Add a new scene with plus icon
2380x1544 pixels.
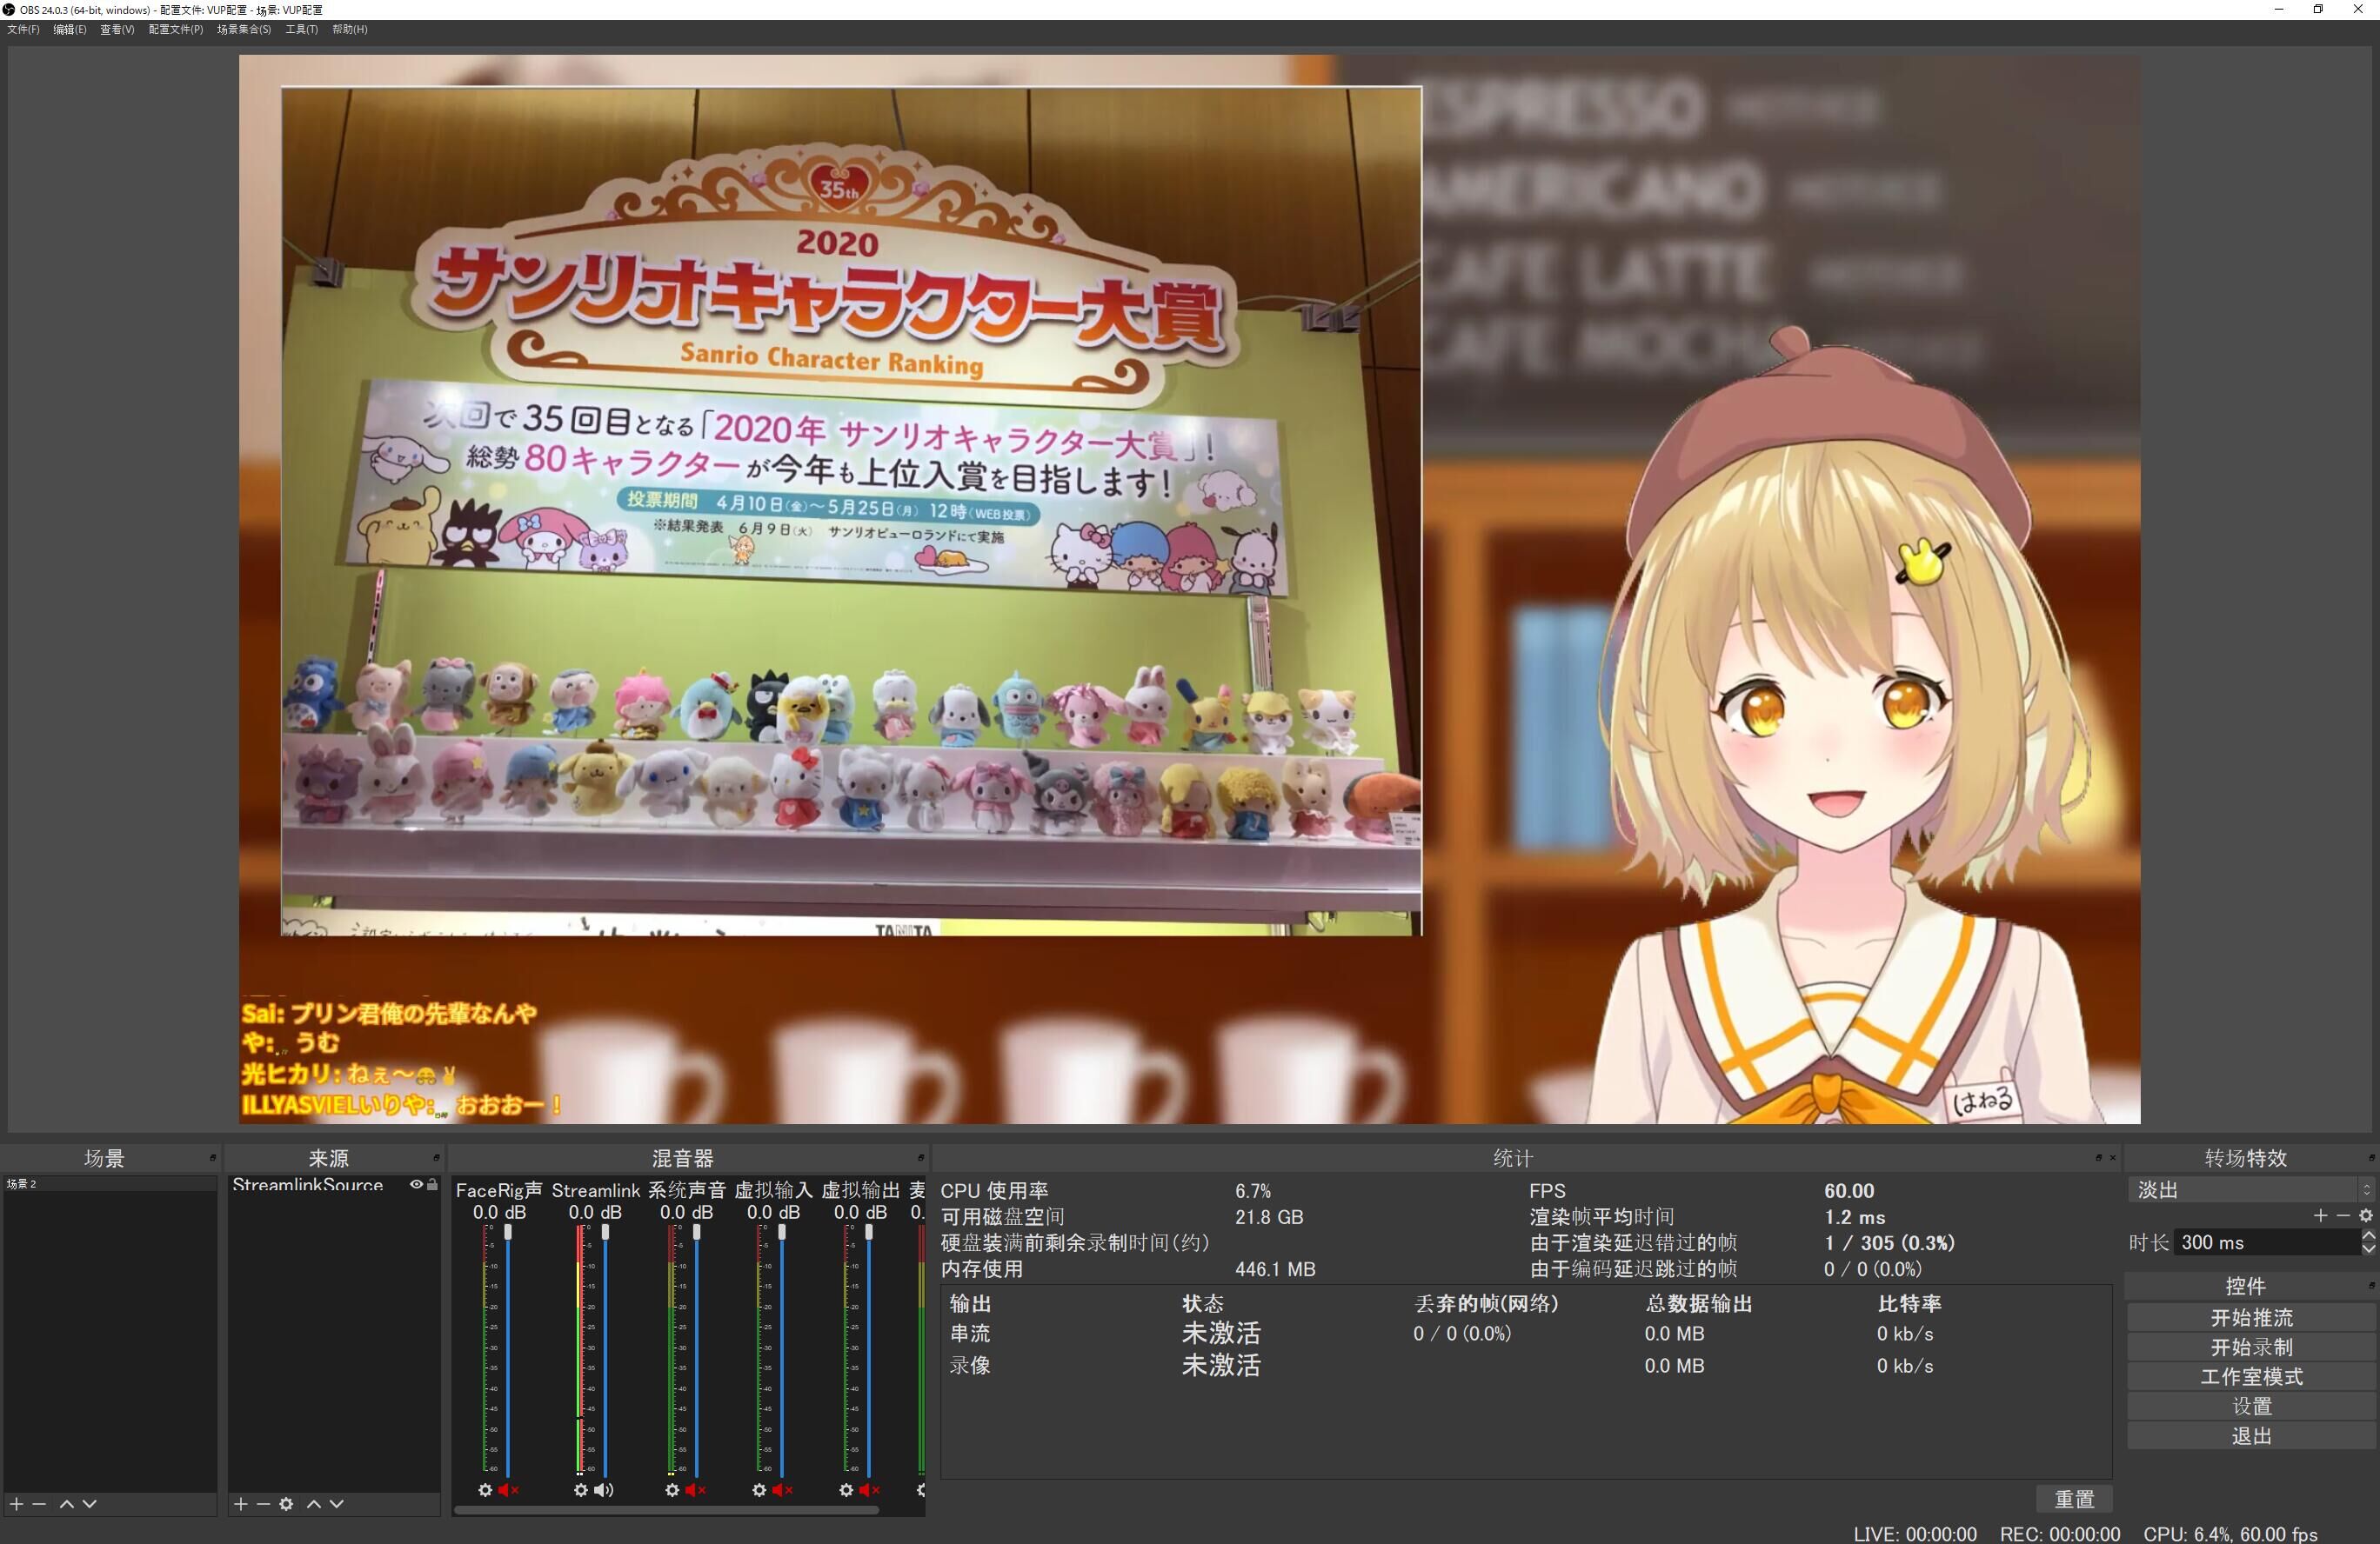16,1503
